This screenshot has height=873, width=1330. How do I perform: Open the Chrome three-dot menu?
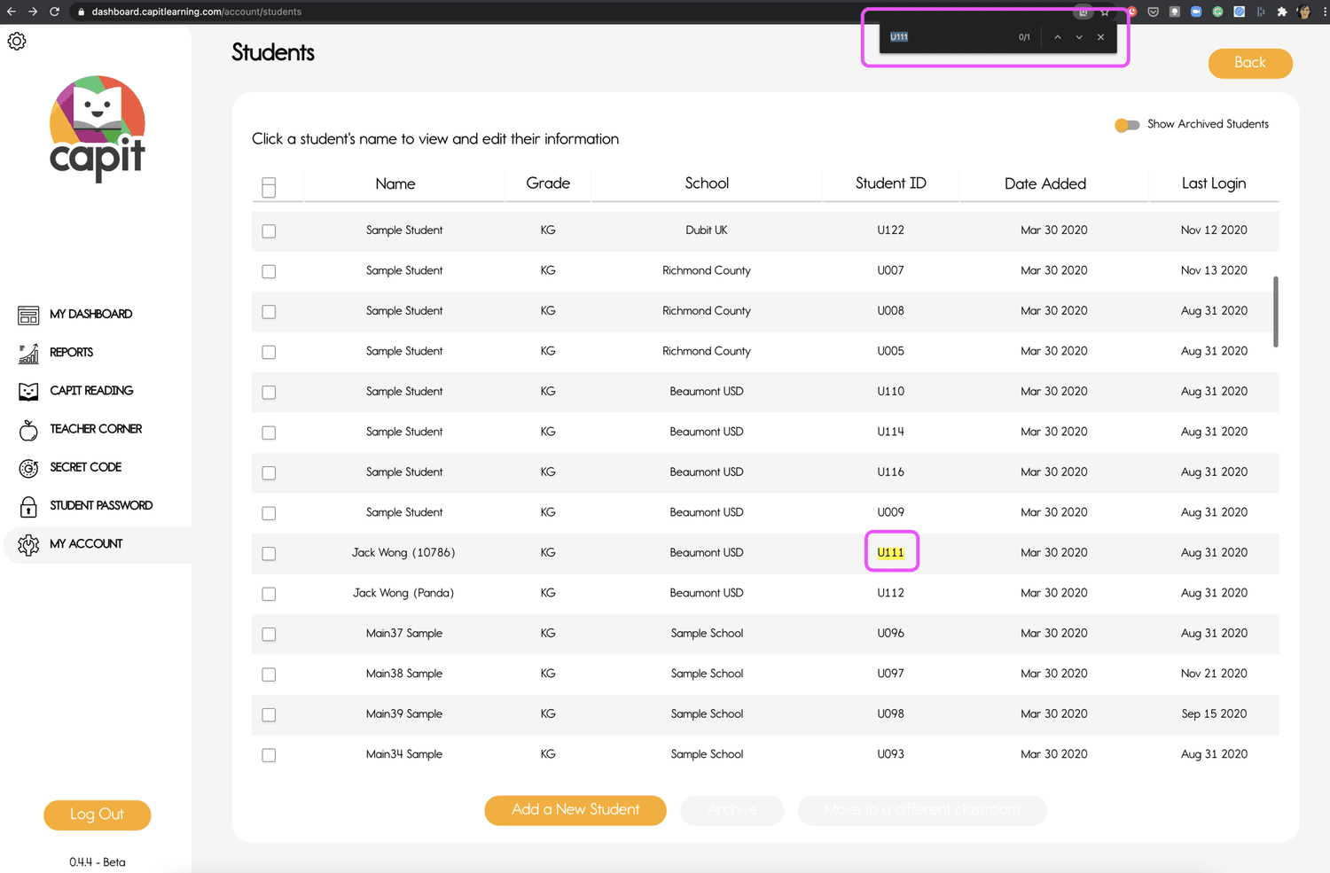pos(1325,12)
